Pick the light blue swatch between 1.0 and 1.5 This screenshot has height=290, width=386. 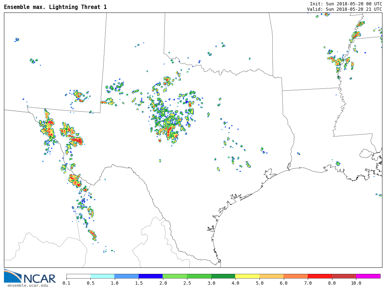click(127, 276)
